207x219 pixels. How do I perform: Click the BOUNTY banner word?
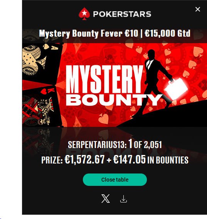114,100
